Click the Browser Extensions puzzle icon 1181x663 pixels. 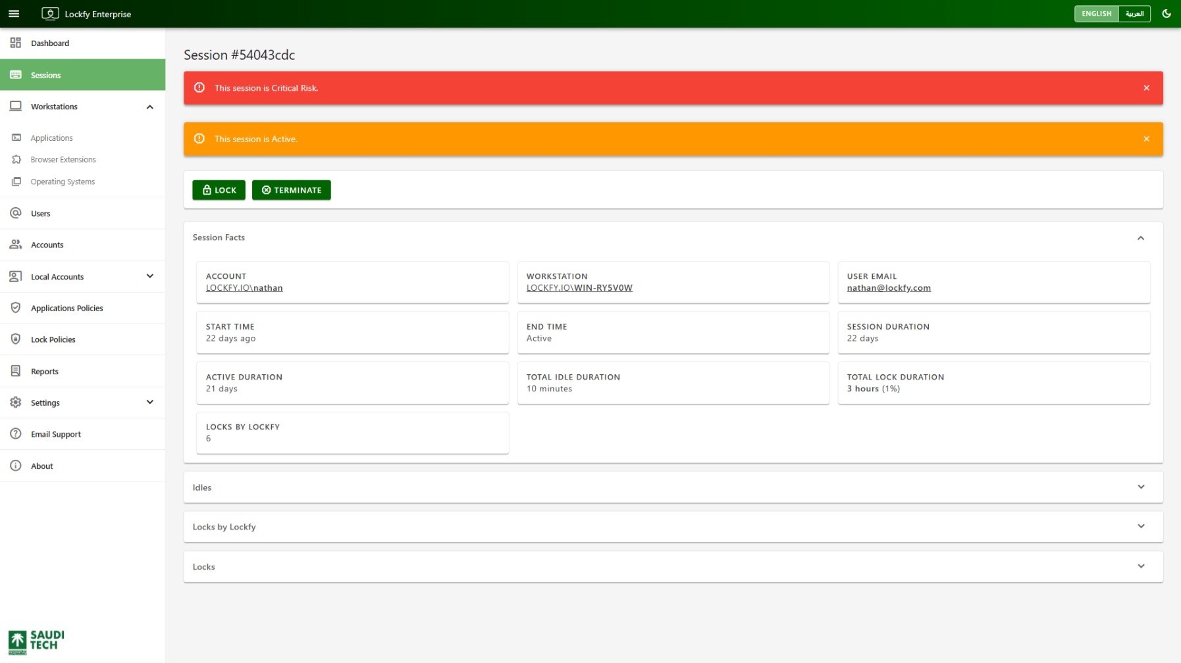tap(16, 160)
